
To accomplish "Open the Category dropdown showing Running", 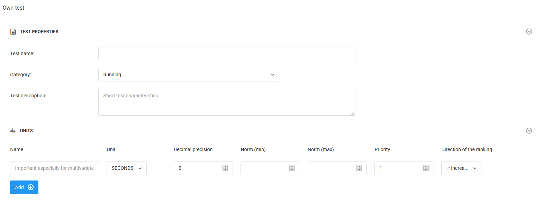I will [189, 75].
